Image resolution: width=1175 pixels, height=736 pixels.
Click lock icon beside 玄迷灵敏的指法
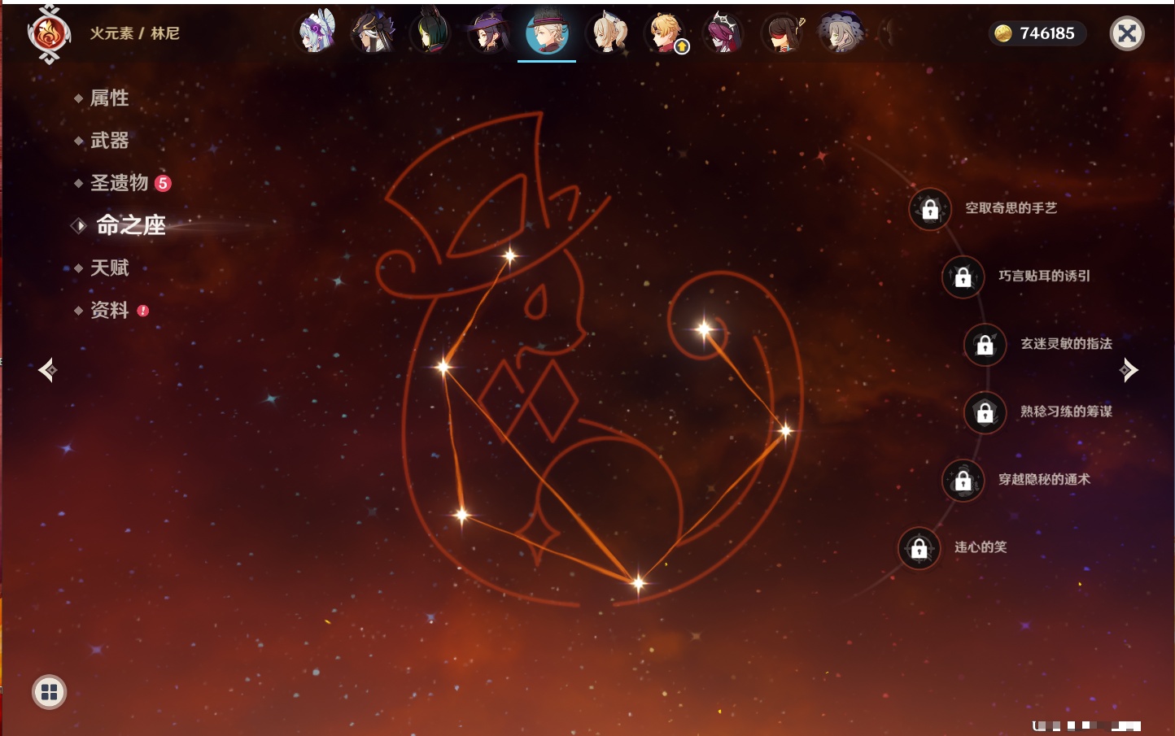(985, 345)
